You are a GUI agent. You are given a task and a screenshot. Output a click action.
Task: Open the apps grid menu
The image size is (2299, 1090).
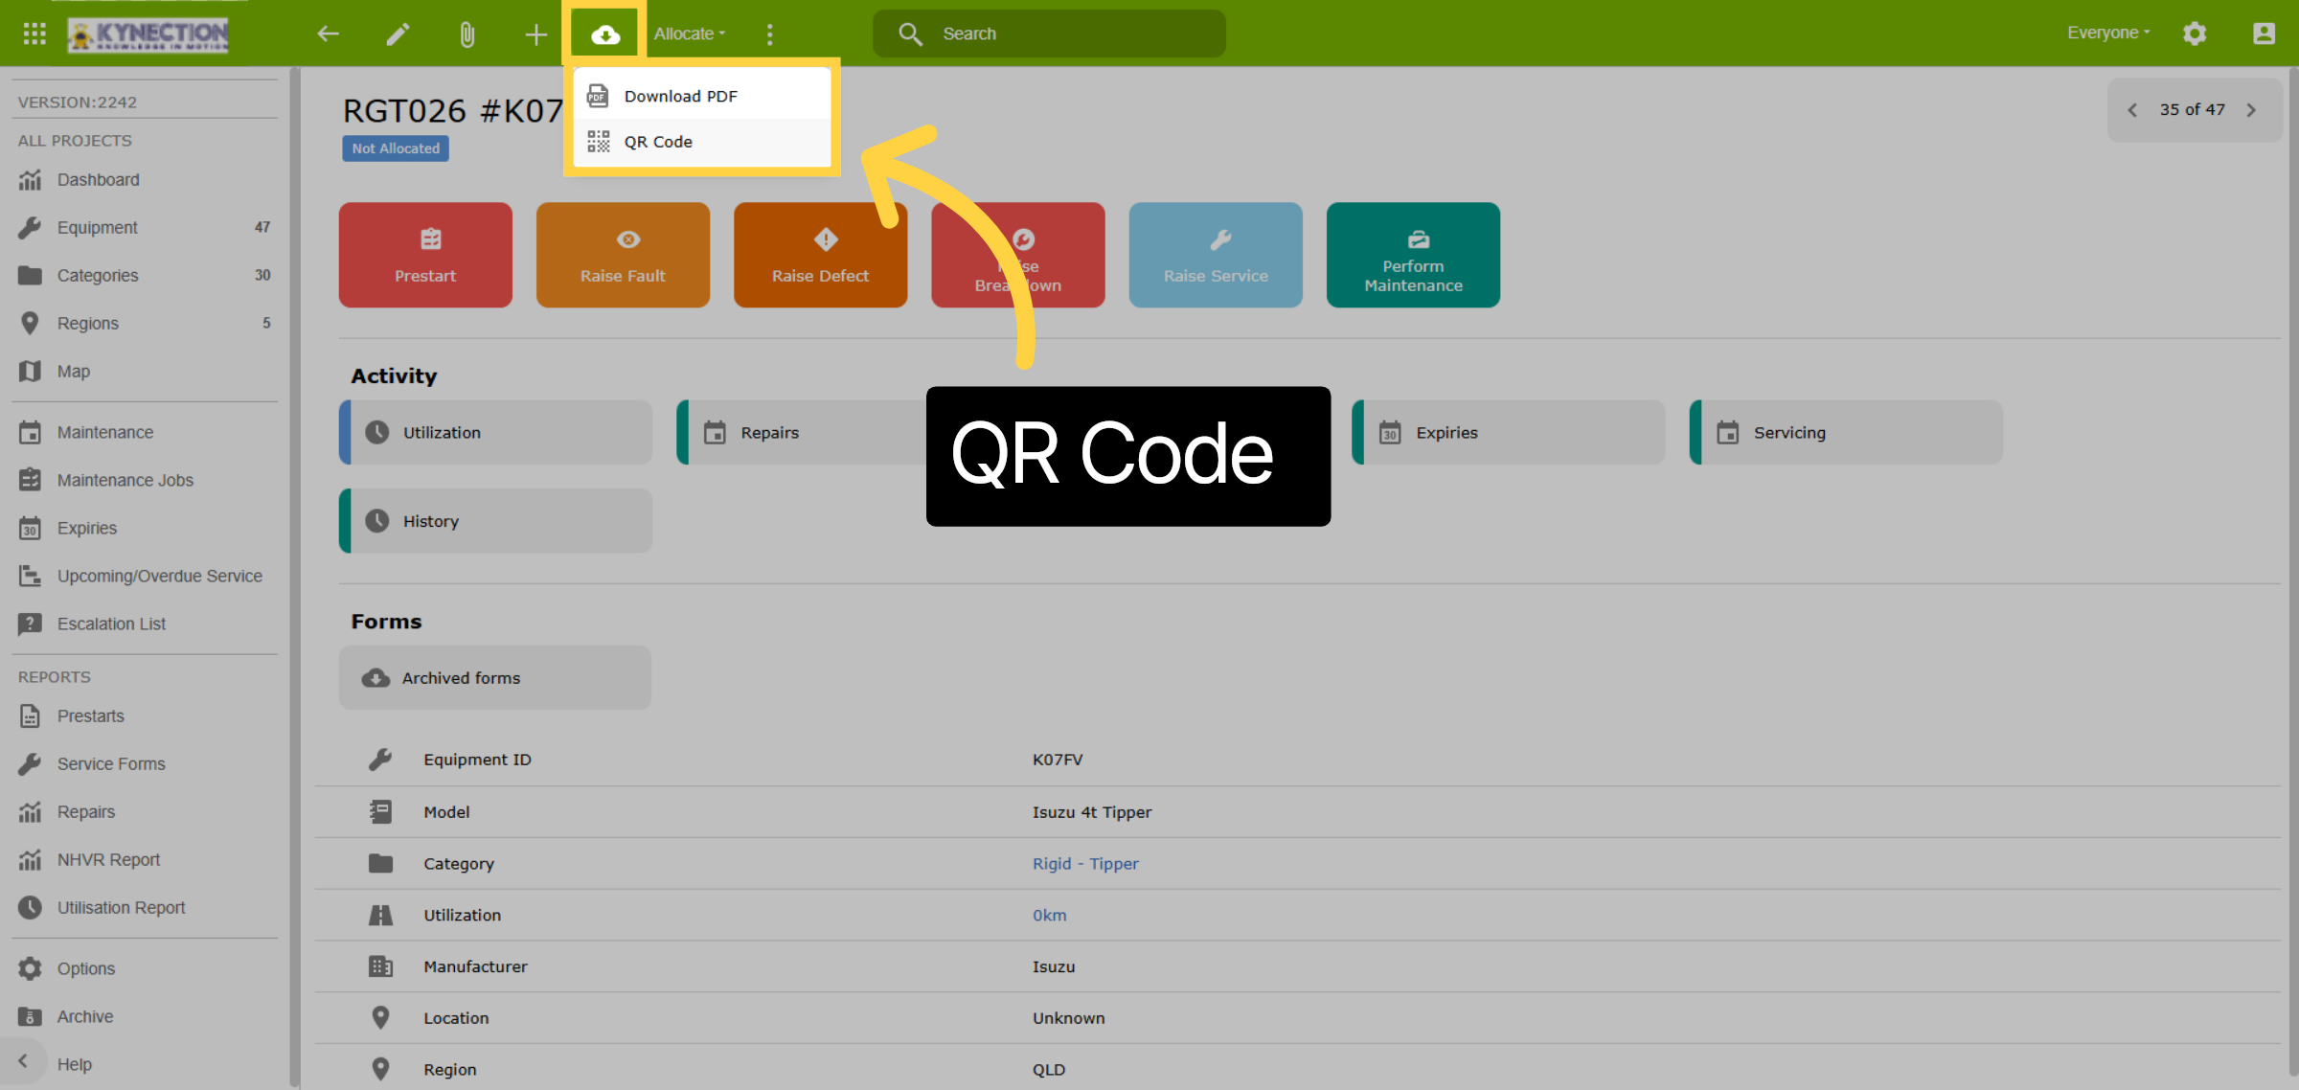click(34, 34)
